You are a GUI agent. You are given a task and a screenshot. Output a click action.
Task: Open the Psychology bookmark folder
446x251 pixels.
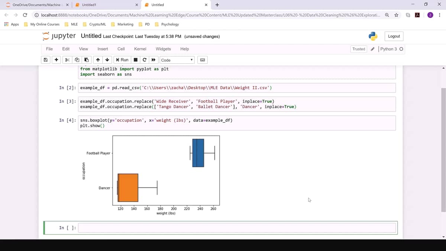pyautogui.click(x=167, y=24)
